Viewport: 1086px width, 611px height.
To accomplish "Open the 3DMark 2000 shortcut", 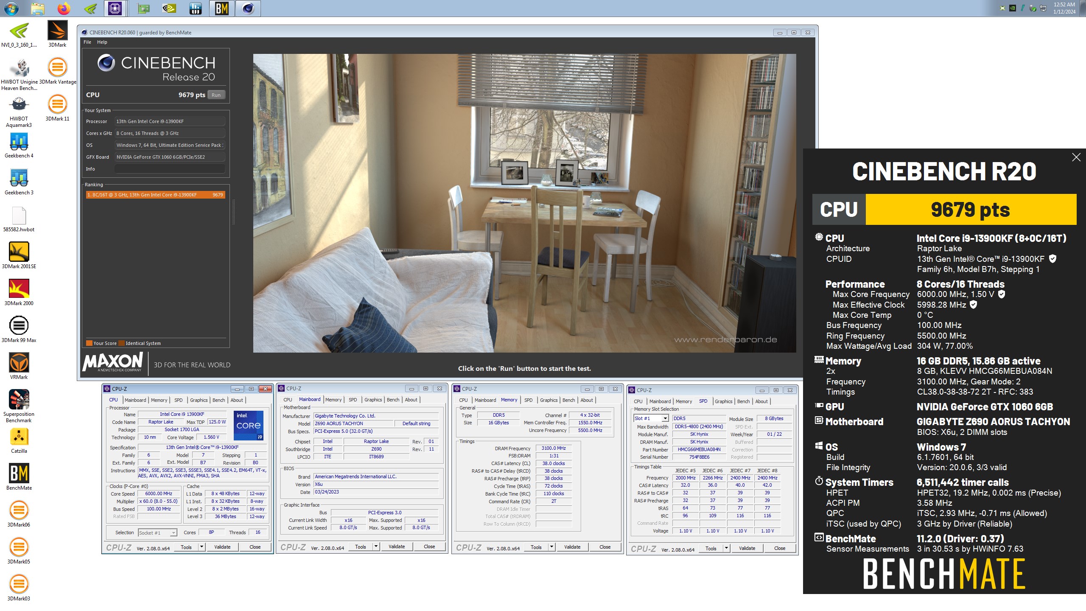I will coord(19,293).
